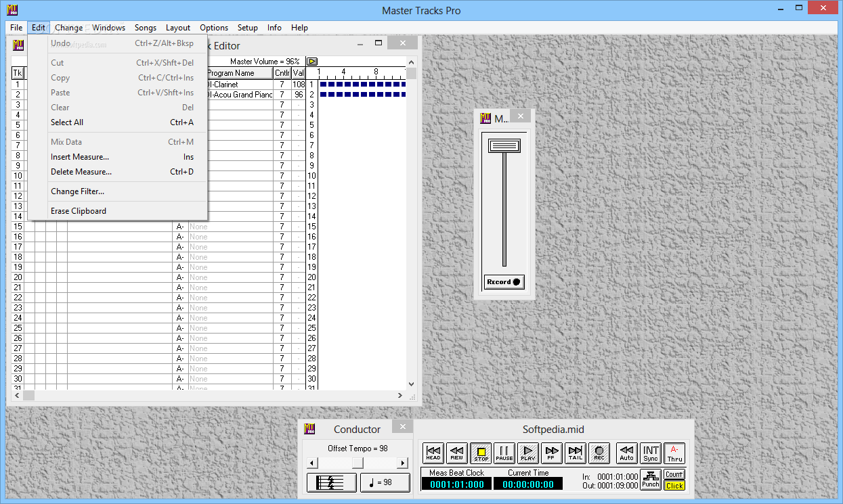Click the Clarinet program name in track 1
843x504 pixels.
coord(240,85)
